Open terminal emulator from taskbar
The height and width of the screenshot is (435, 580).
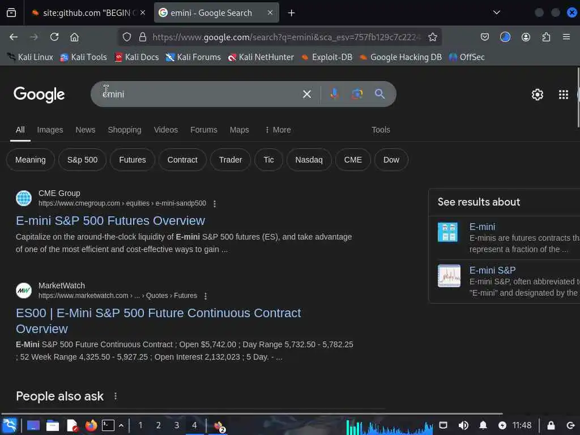click(x=108, y=425)
